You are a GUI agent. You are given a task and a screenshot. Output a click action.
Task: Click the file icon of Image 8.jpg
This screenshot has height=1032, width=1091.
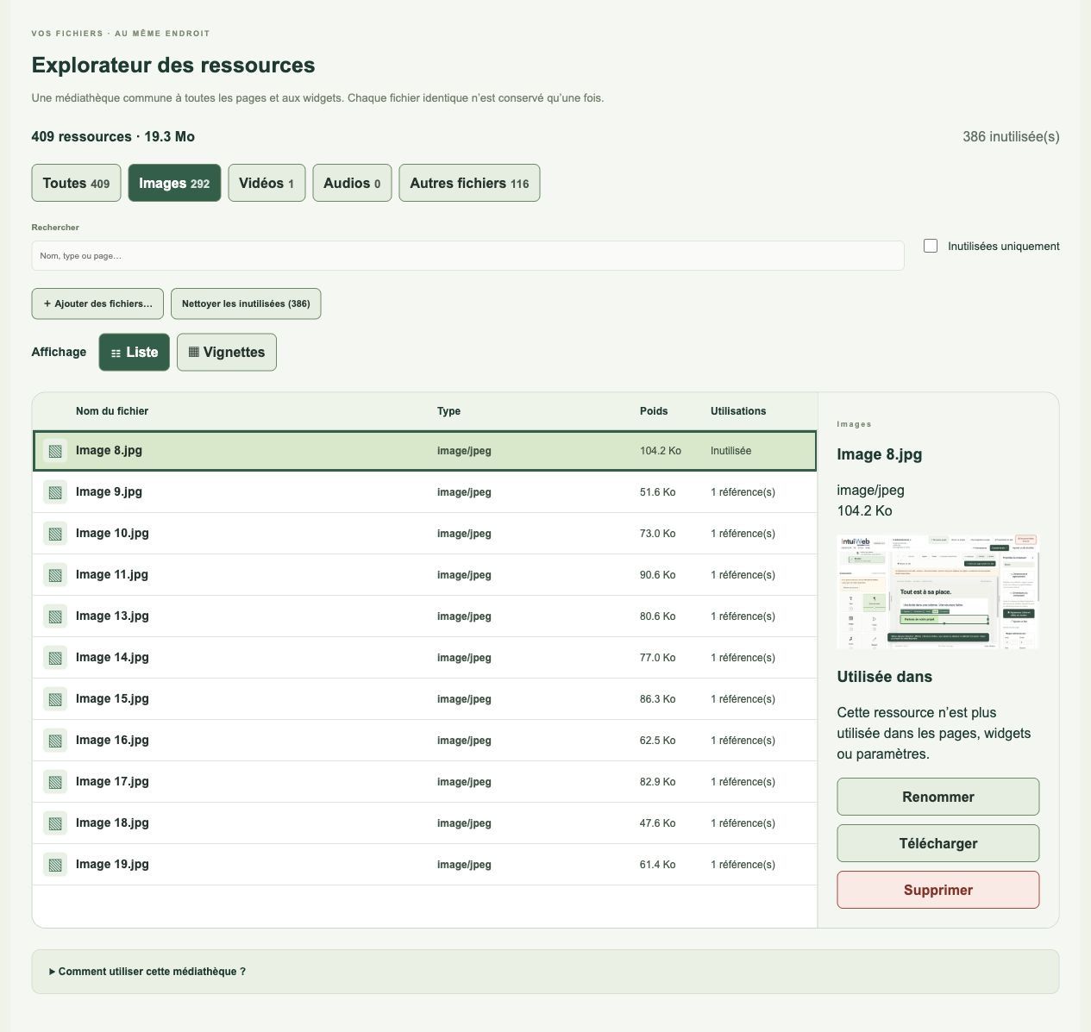pyautogui.click(x=55, y=451)
